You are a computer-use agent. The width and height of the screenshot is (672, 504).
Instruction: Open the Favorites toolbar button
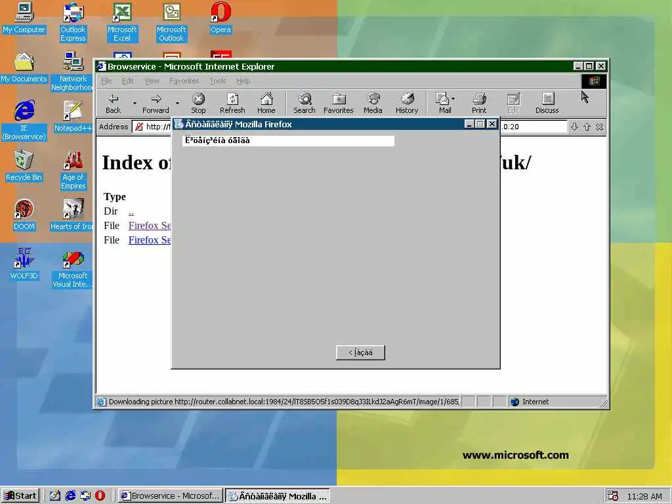[x=338, y=104]
